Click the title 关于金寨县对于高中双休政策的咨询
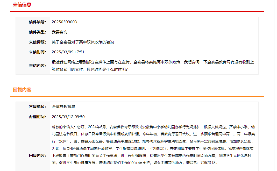This screenshot has width=277, height=171. 83,42
